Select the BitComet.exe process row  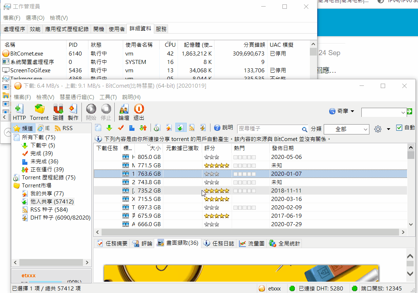(156, 54)
